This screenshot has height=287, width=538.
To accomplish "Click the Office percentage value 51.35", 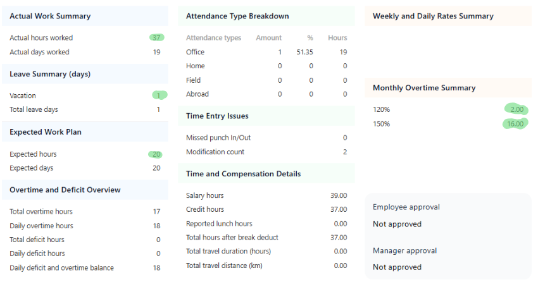I will tap(304, 52).
